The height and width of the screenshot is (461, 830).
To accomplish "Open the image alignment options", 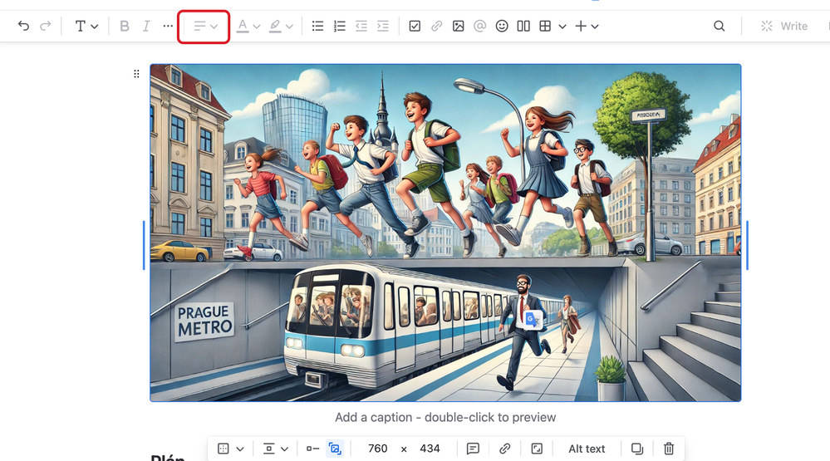I will 269,449.
